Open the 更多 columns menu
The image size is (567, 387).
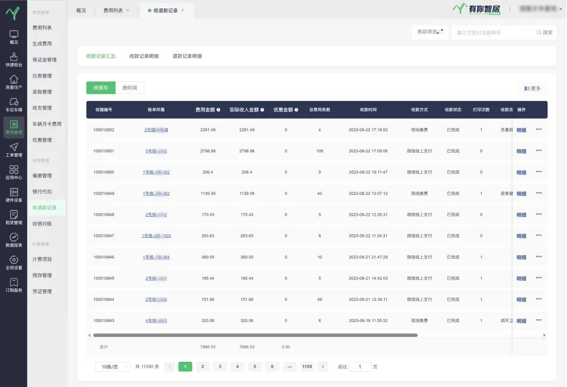(532, 88)
